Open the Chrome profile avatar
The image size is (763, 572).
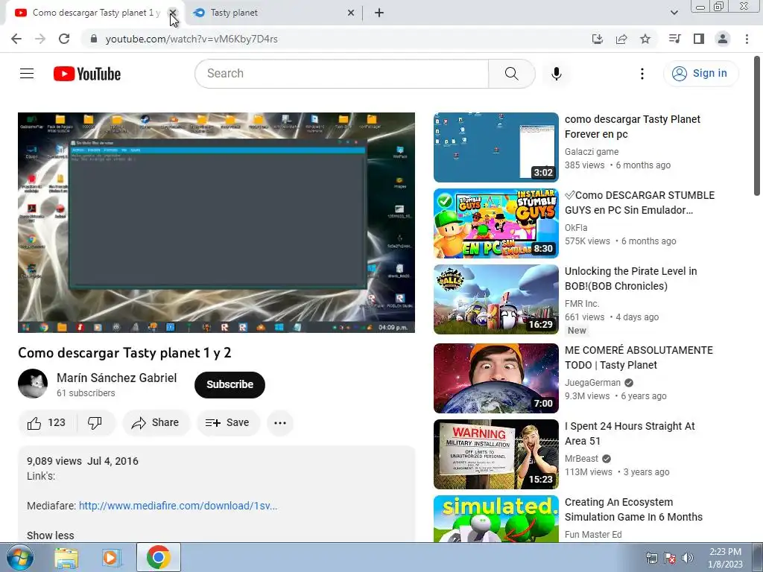(723, 39)
